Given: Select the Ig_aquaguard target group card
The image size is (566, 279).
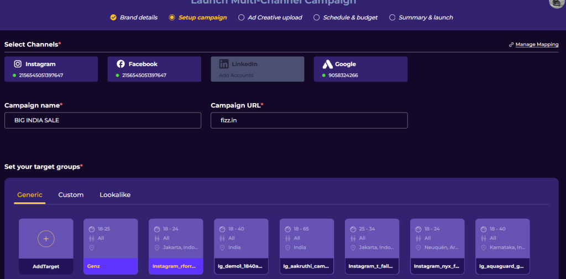Looking at the screenshot, I should pyautogui.click(x=502, y=246).
